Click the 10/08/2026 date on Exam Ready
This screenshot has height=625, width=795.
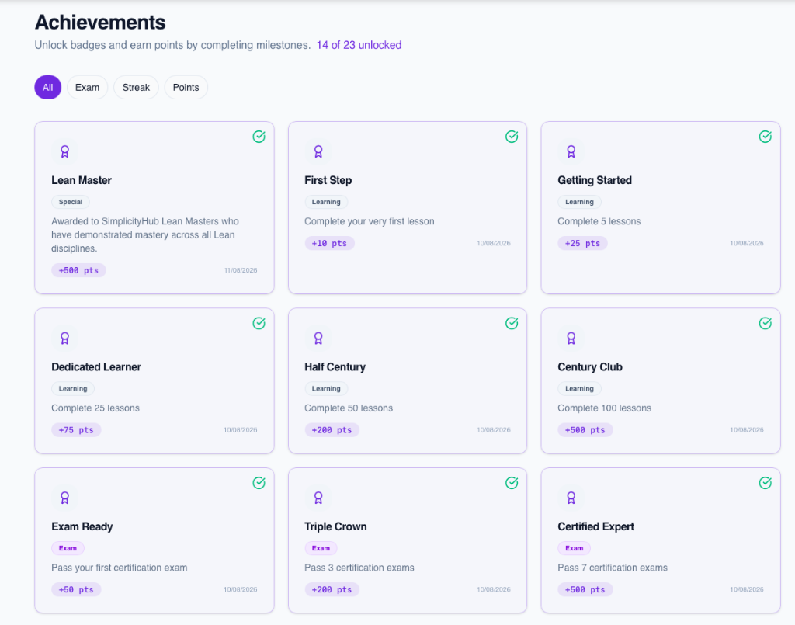[241, 589]
